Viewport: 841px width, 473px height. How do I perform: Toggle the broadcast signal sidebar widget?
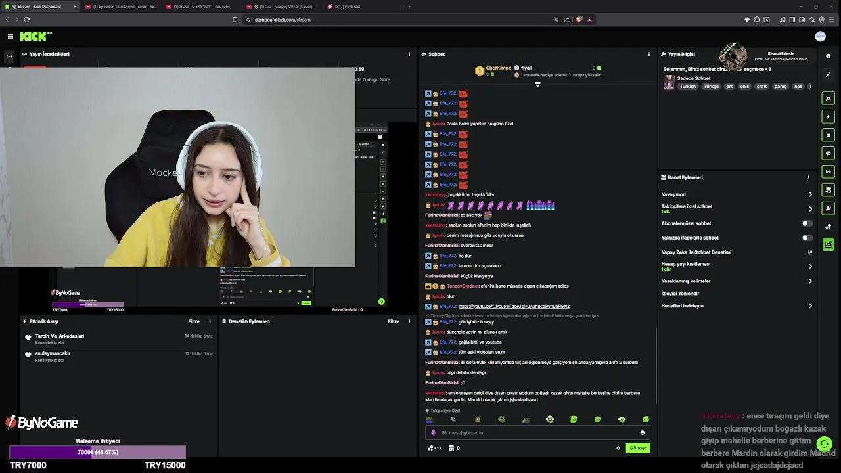tap(829, 171)
